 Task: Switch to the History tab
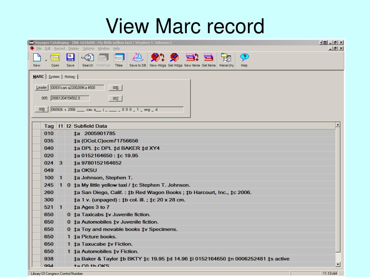coord(70,77)
